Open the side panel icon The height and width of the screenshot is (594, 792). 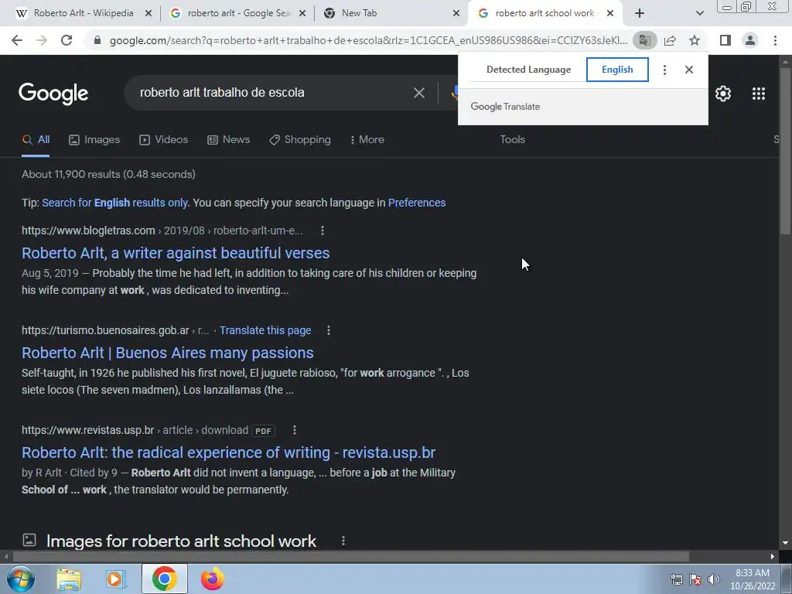coord(725,40)
